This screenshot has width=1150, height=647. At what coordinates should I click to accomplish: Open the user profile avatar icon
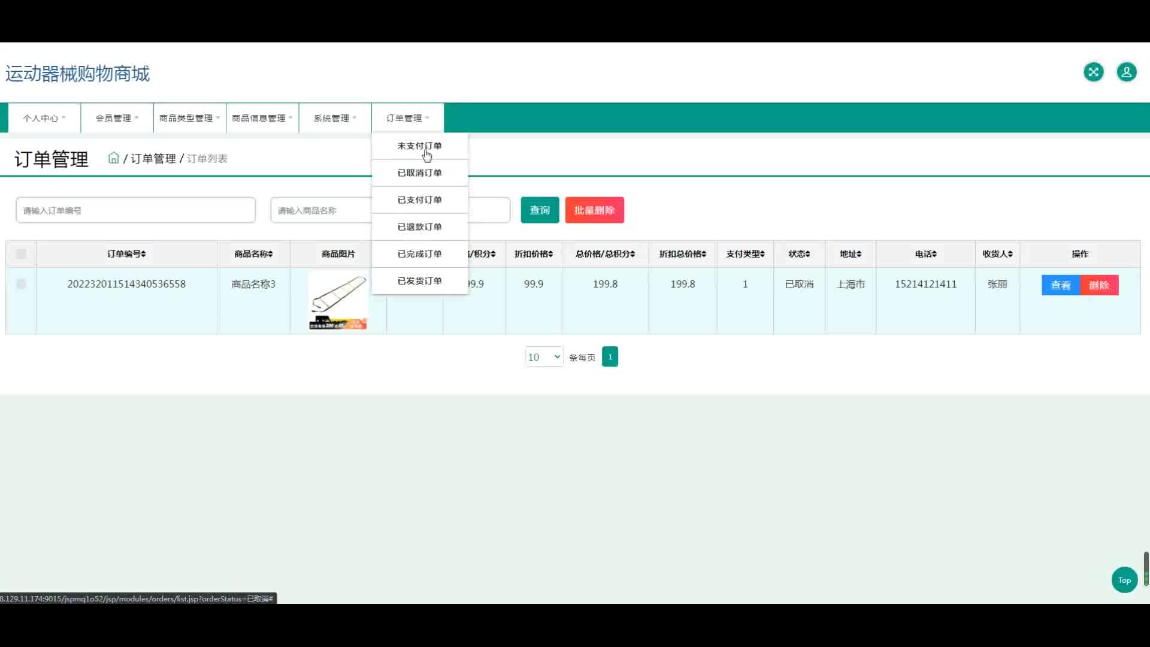coord(1126,72)
